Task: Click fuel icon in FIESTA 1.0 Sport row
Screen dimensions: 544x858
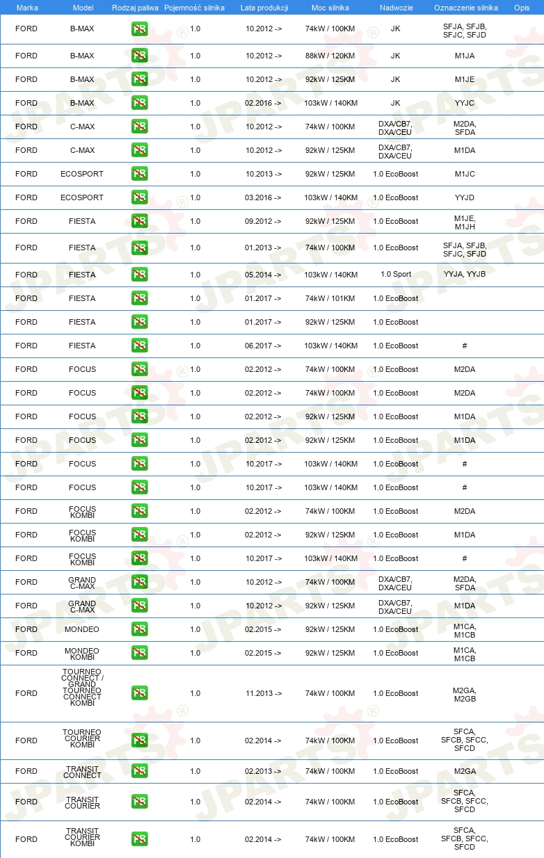Action: (139, 275)
